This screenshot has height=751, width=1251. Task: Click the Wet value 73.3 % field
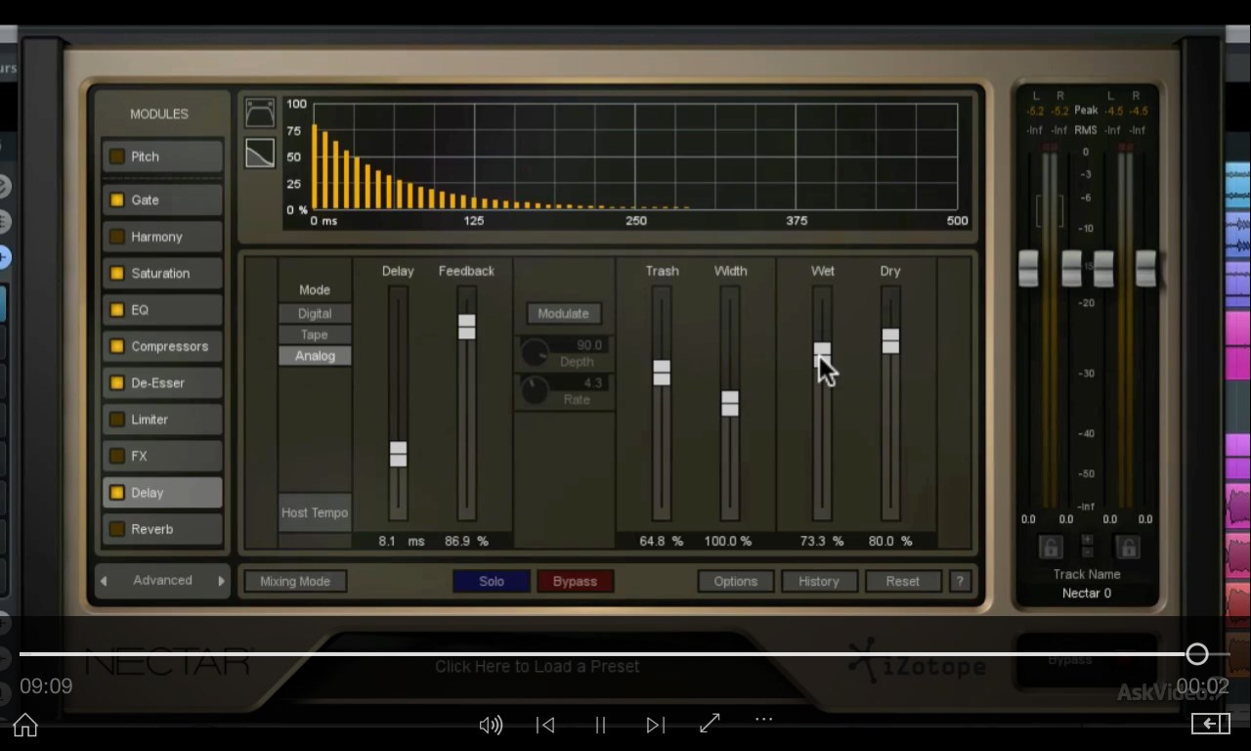(821, 541)
